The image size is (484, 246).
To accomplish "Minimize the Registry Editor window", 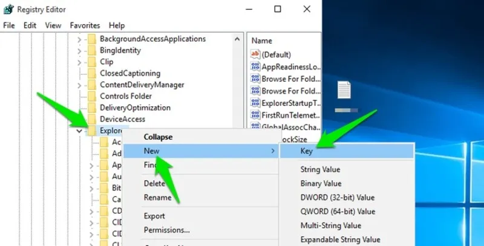I will [249, 9].
